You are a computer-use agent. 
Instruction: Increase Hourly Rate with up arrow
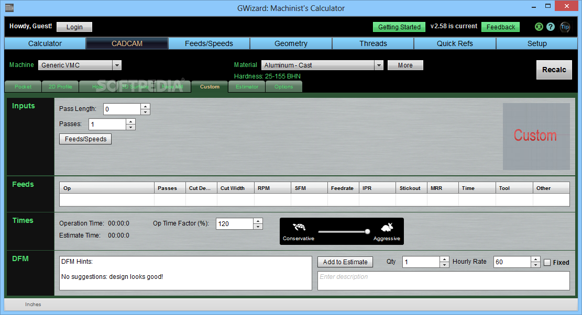pyautogui.click(x=535, y=260)
